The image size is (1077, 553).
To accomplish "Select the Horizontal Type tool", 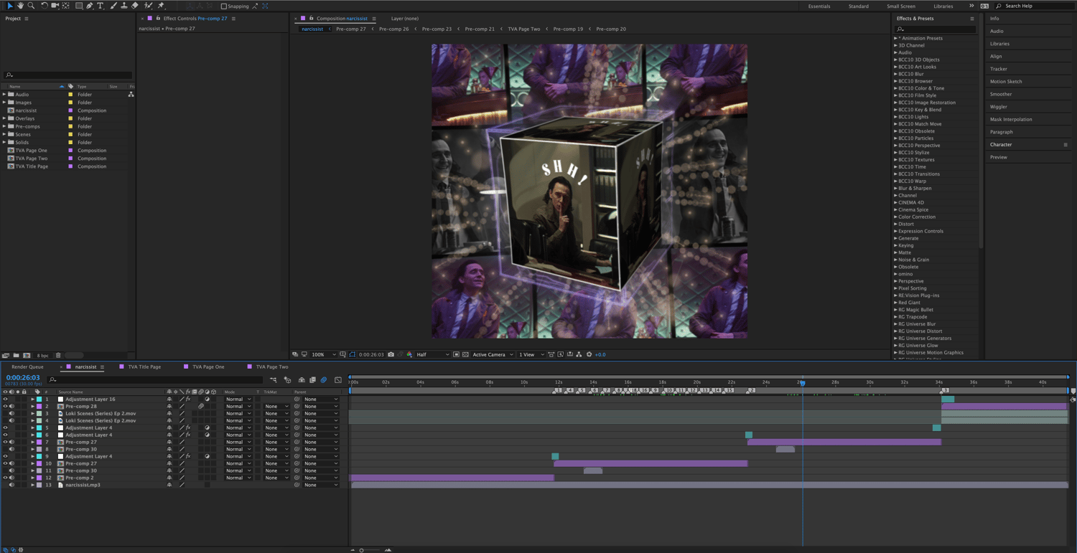I will coord(100,6).
